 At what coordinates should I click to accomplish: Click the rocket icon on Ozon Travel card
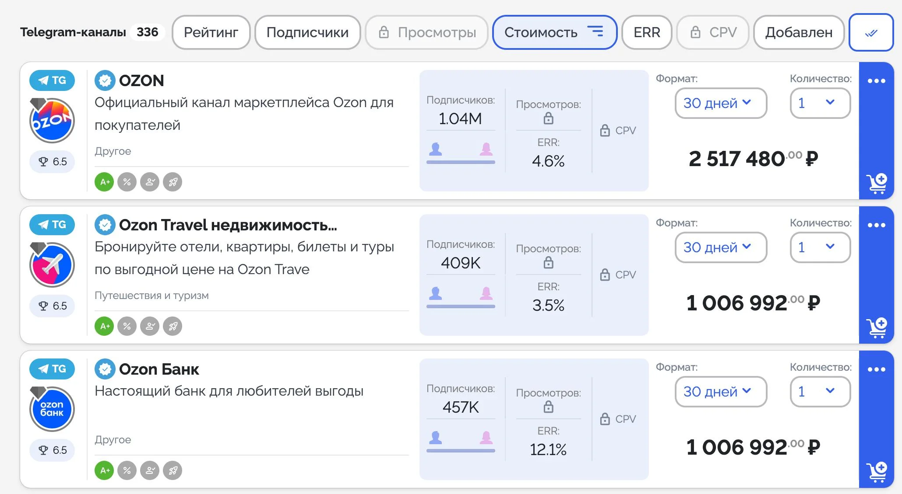point(173,326)
